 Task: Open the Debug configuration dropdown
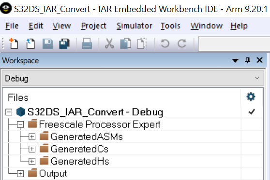tap(133, 78)
